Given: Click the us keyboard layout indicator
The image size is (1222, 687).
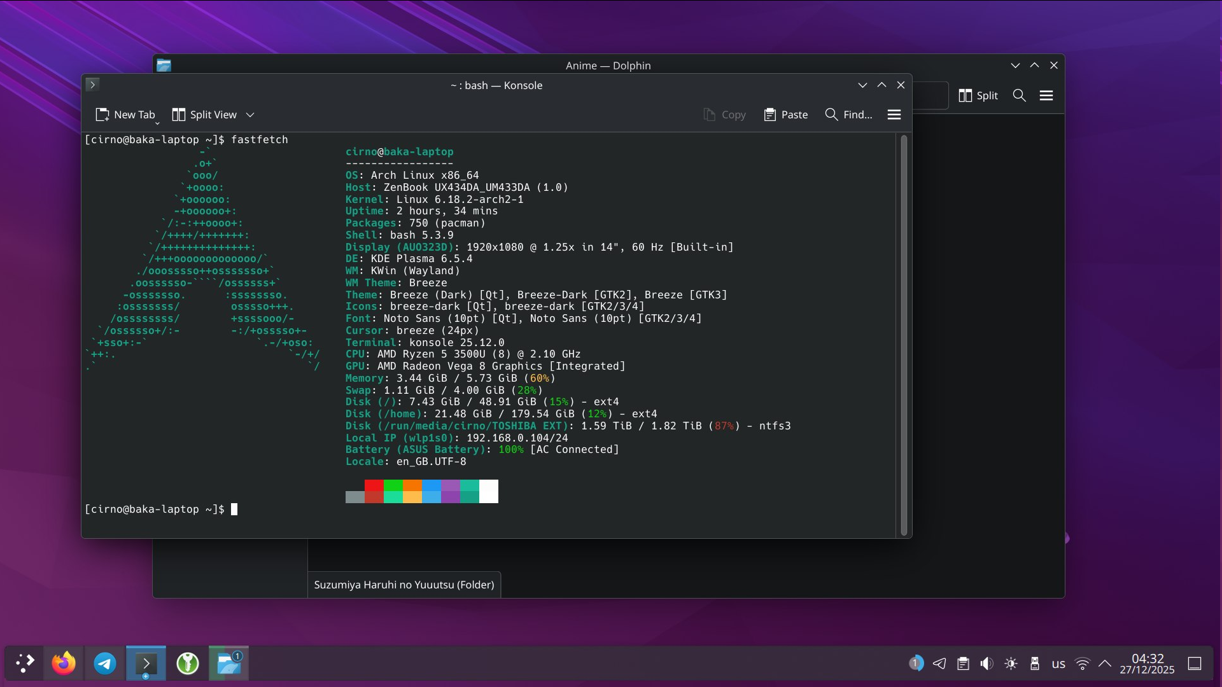Looking at the screenshot, I should point(1058,663).
